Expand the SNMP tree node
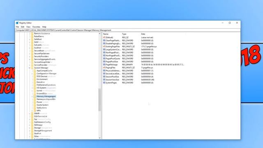The image size is (263, 148). tap(30, 113)
